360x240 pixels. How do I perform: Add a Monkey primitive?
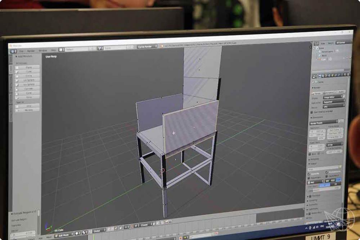[x=27, y=110]
